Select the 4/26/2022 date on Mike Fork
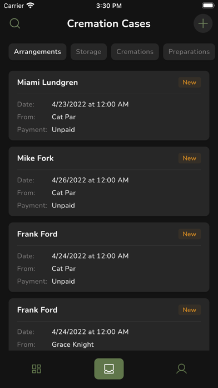This screenshot has height=388, width=218. pos(90,180)
